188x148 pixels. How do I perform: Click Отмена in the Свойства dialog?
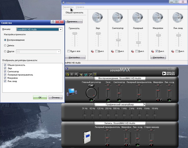click(55, 97)
